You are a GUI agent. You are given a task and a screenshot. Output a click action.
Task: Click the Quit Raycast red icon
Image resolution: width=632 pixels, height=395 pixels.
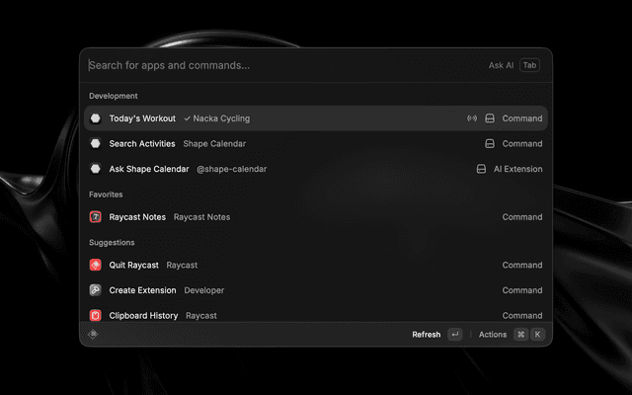pyautogui.click(x=96, y=265)
